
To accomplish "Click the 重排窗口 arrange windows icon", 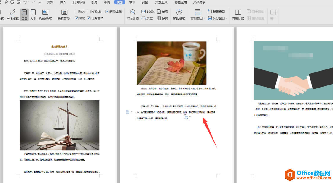I will tap(197, 12).
